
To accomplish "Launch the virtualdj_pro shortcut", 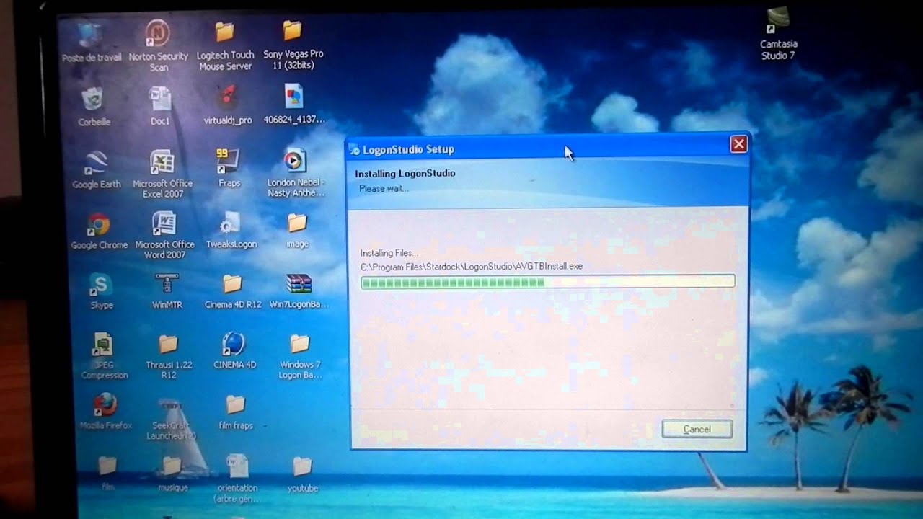I will point(227,98).
